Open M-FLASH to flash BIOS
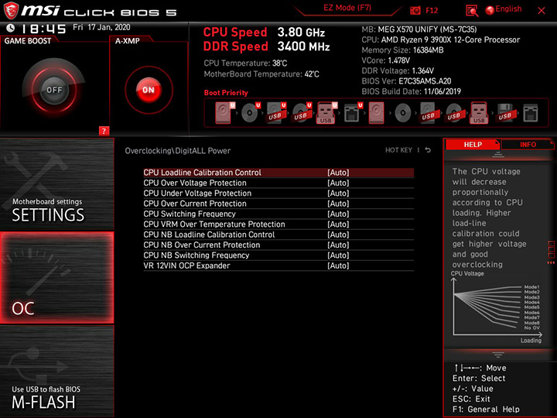Viewport: 557px width, 418px height. point(56,371)
